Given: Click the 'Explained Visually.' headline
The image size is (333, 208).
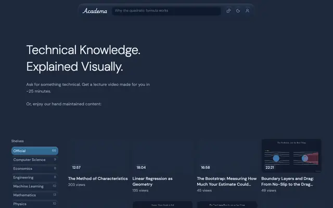Looking at the screenshot, I should pyautogui.click(x=74, y=67).
